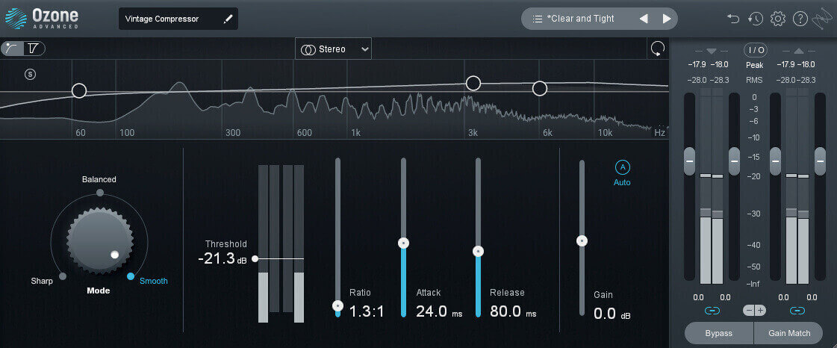The height and width of the screenshot is (348, 837).
Task: Select the filter node near 60 Hz
Action: (x=79, y=91)
